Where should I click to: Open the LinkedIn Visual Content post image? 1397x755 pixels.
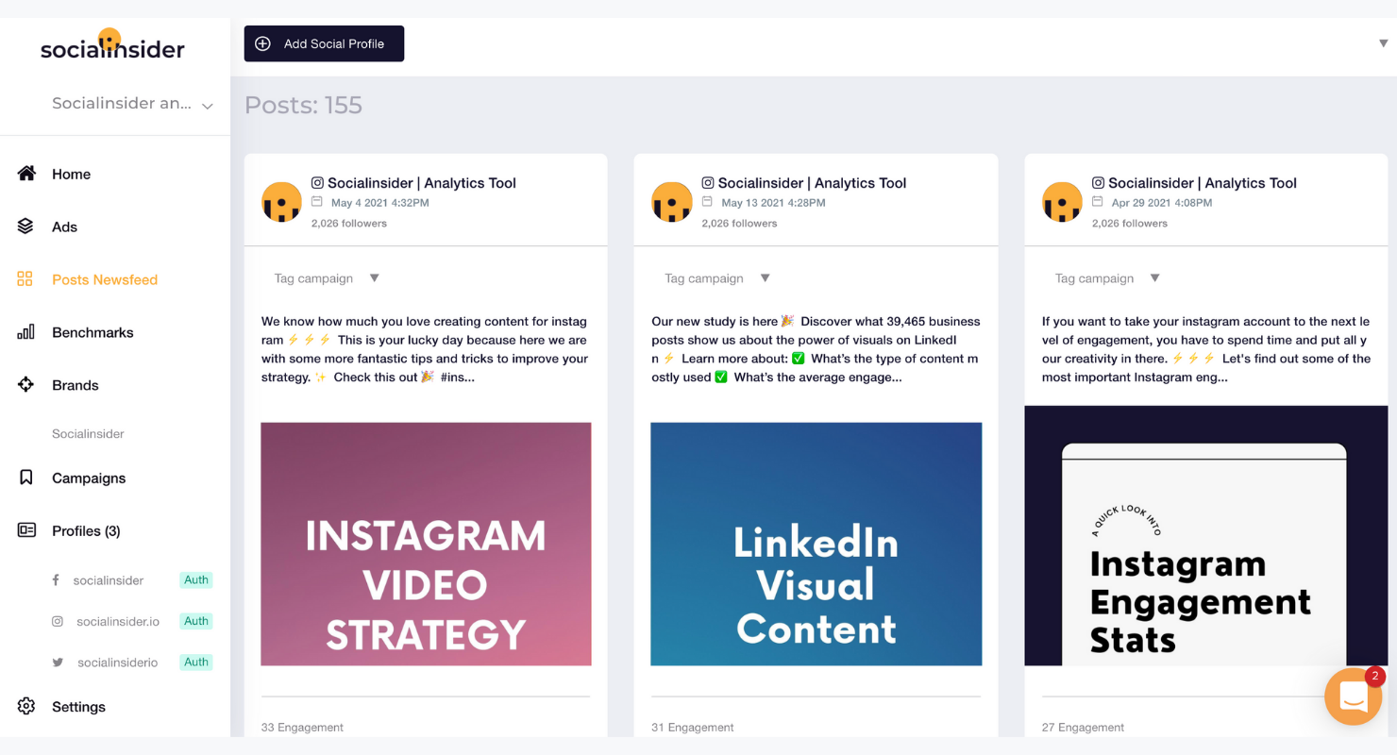click(x=816, y=544)
